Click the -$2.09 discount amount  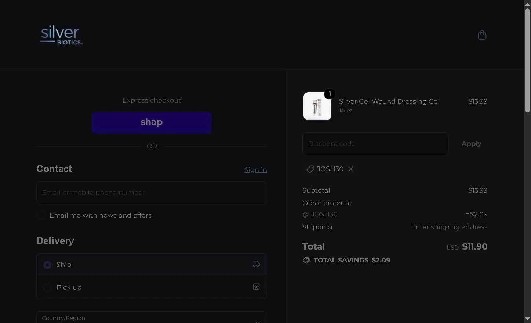coord(476,214)
